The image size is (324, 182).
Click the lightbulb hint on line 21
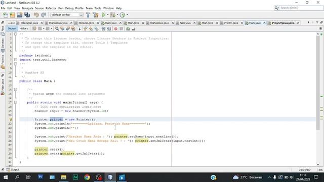11,119
